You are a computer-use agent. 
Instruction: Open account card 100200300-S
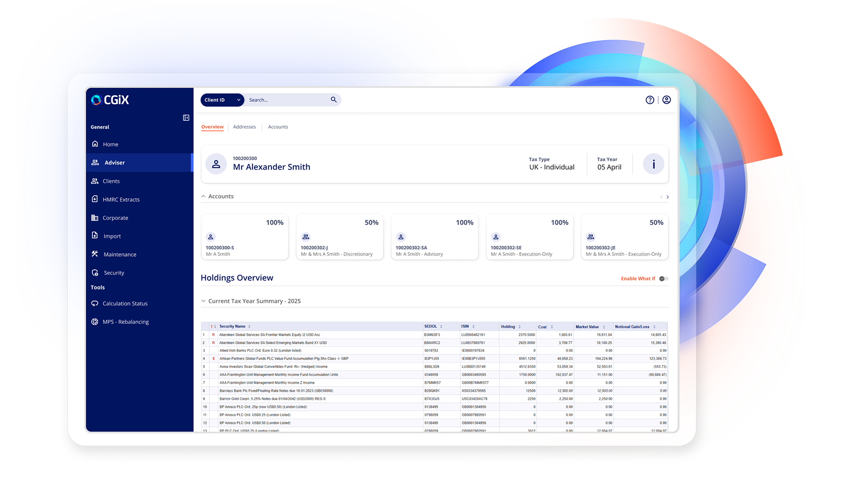tap(245, 237)
